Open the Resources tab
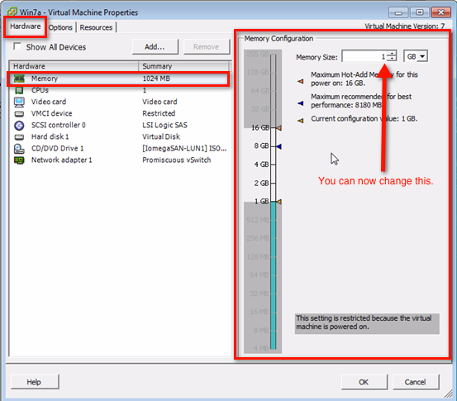 96,27
